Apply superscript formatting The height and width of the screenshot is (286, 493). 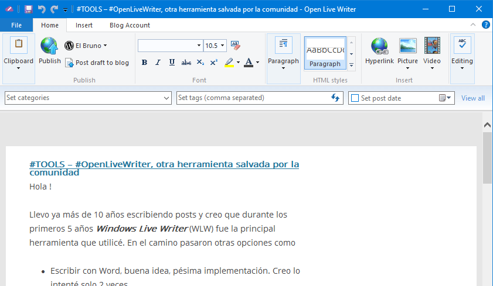[x=214, y=63]
